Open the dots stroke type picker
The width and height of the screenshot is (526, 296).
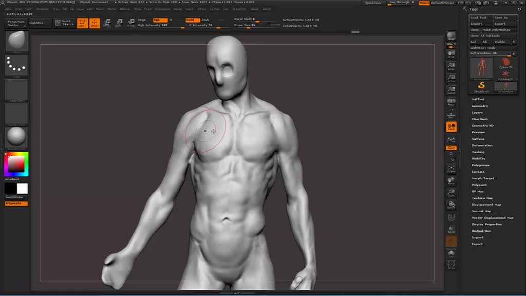click(x=16, y=66)
